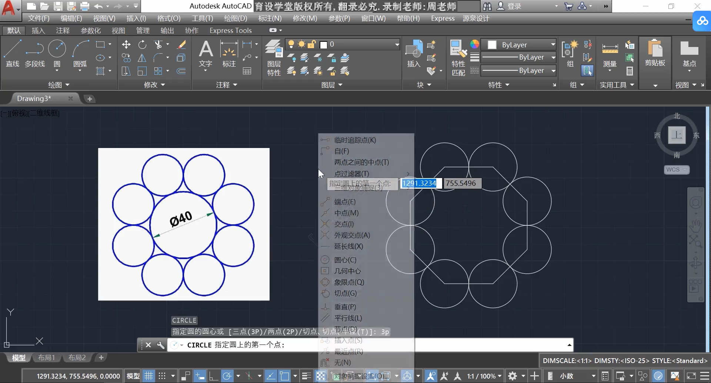
Task: Open the annotation scale 1:1 dropdown
Action: pos(484,376)
